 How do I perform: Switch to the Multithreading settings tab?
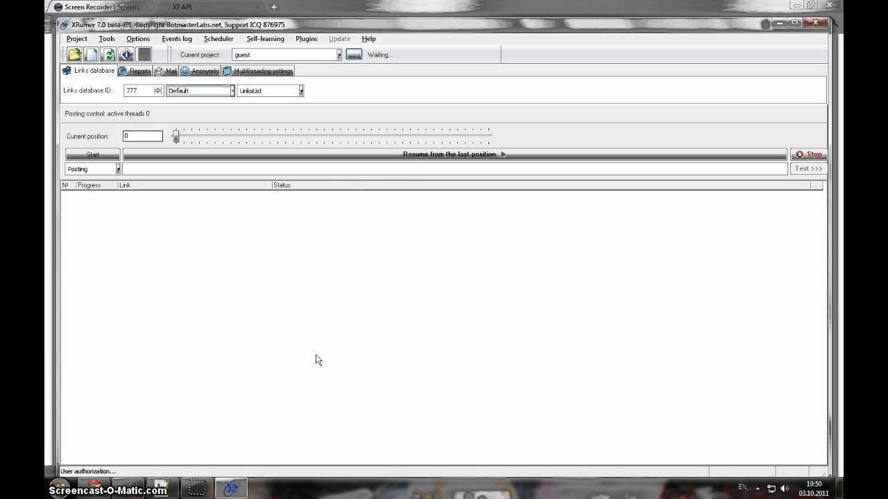click(x=258, y=71)
